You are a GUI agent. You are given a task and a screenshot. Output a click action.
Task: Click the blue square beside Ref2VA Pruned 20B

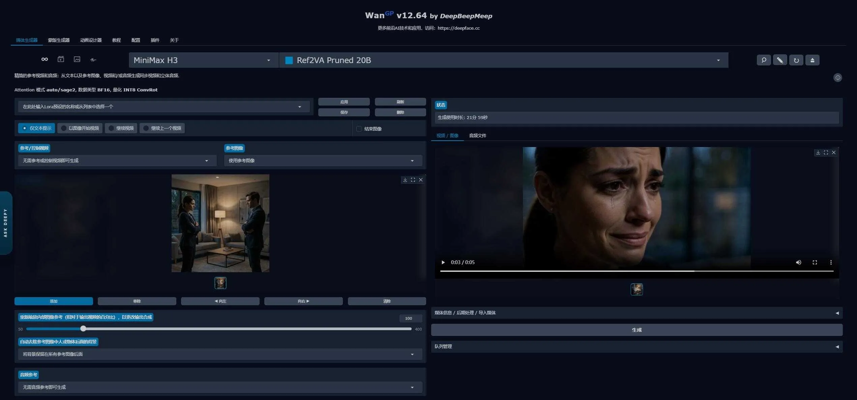tap(289, 60)
